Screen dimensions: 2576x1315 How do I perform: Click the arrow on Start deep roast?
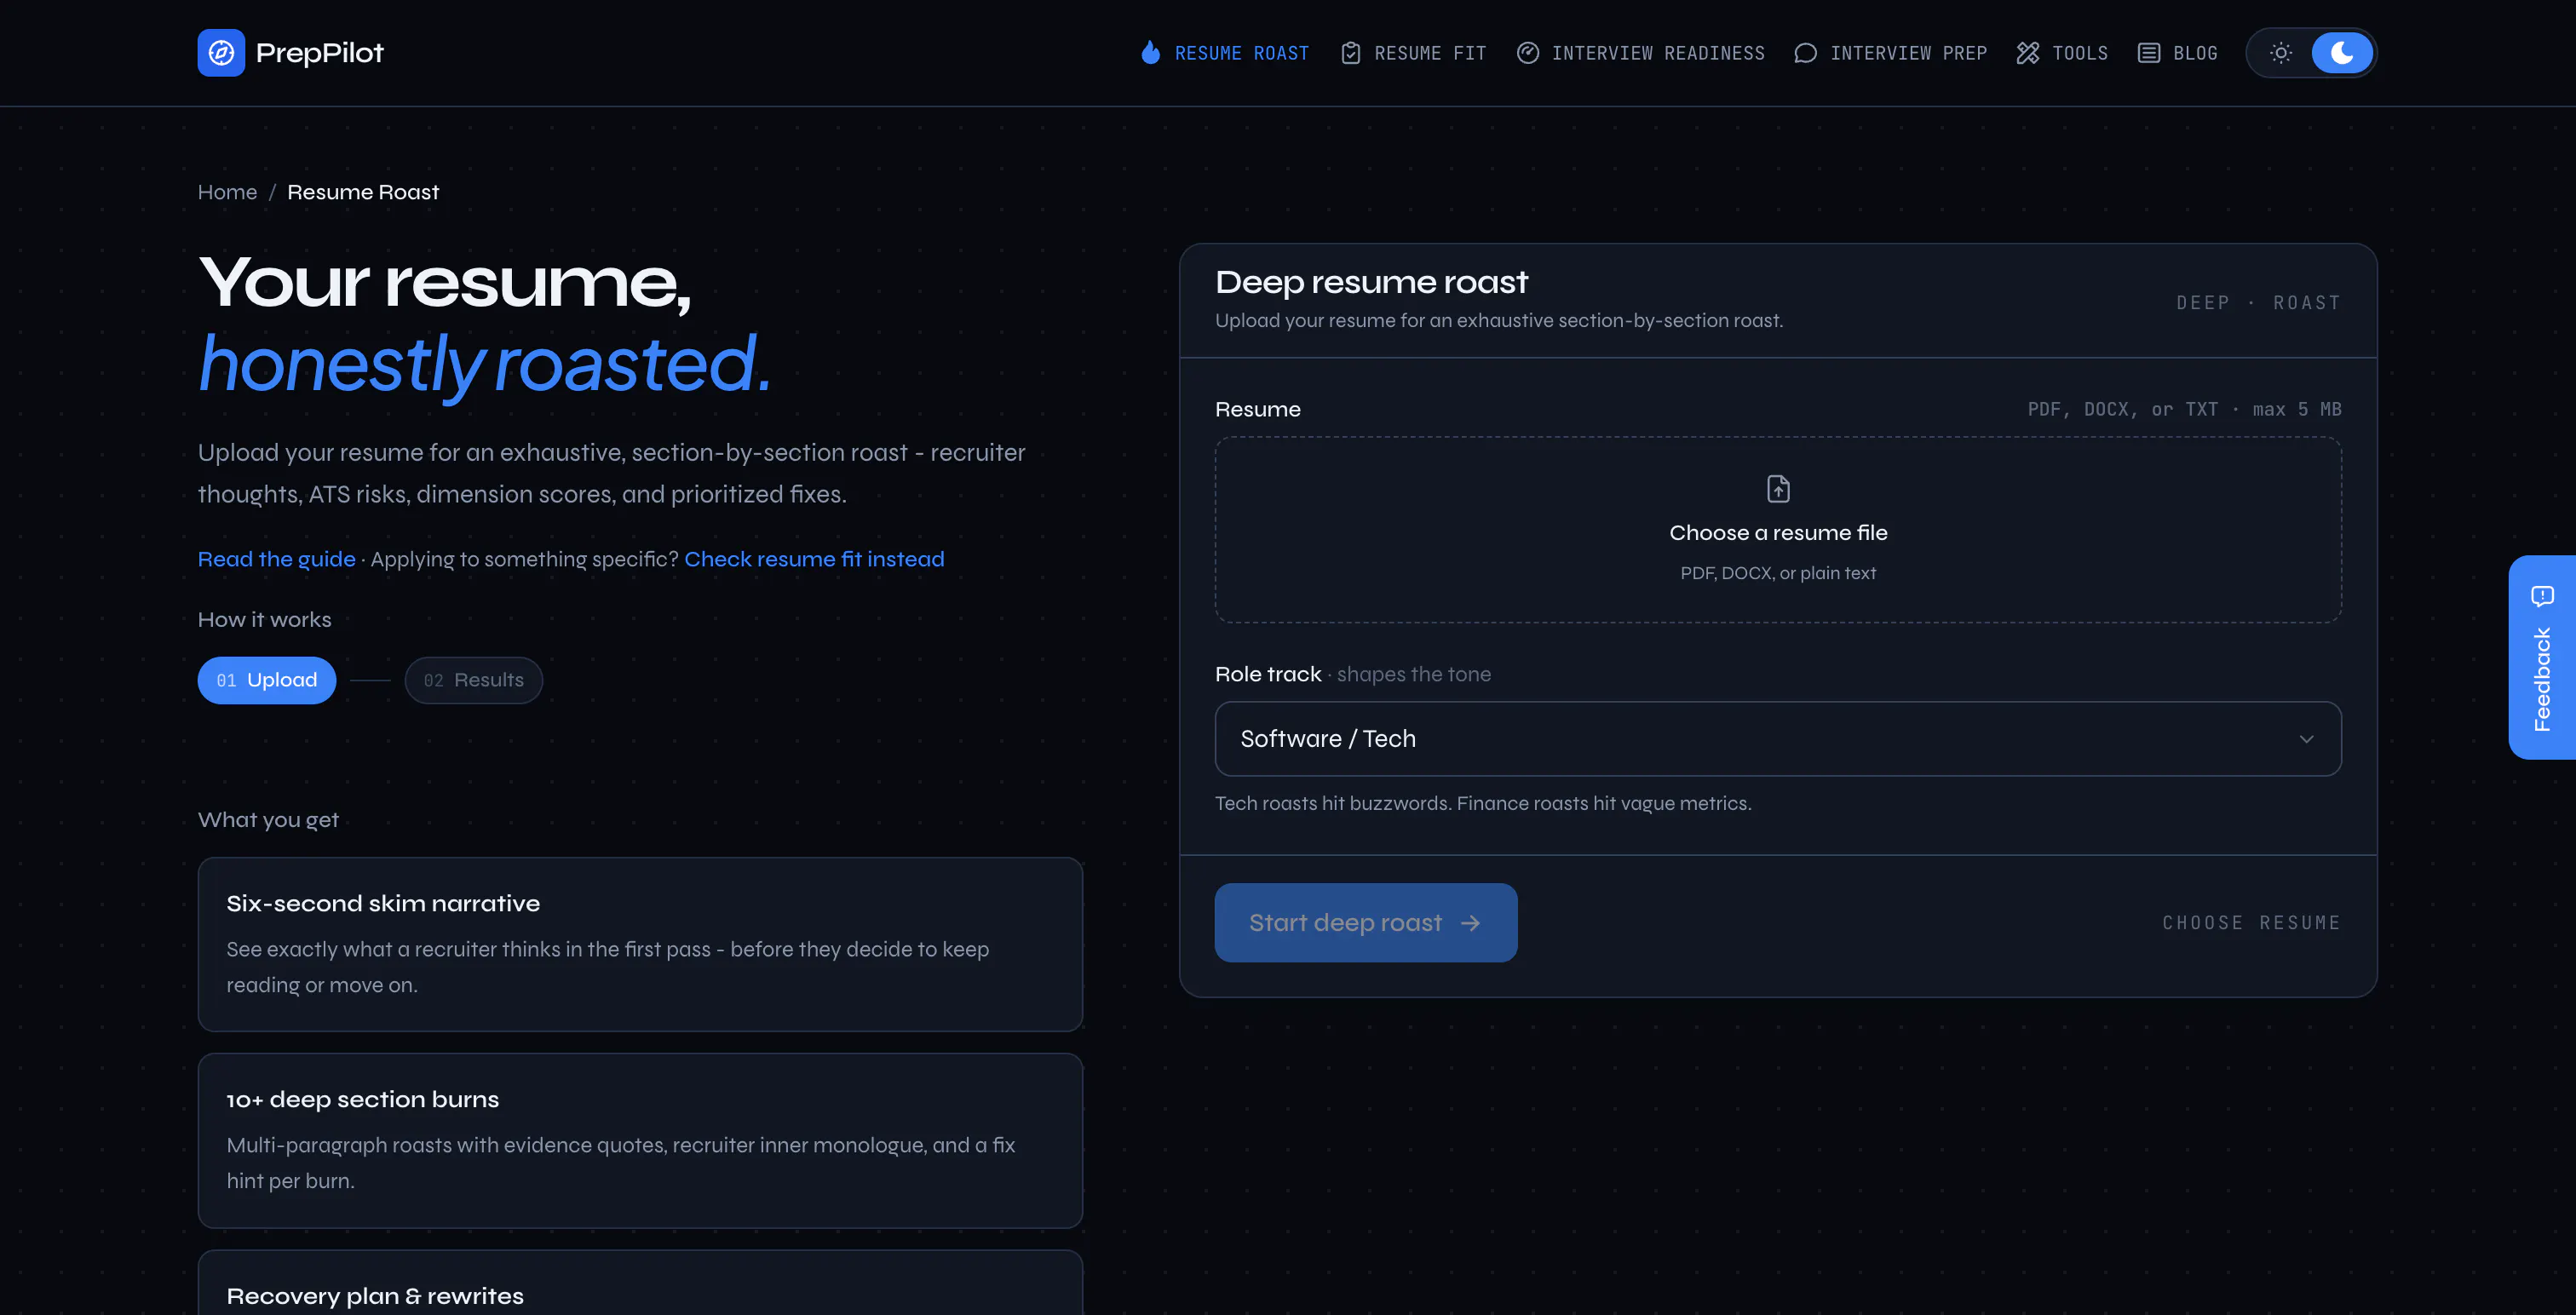1470,923
